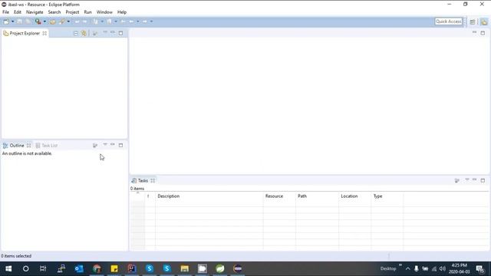491x276 pixels.
Task: Open the notification center icon
Action: [480, 269]
